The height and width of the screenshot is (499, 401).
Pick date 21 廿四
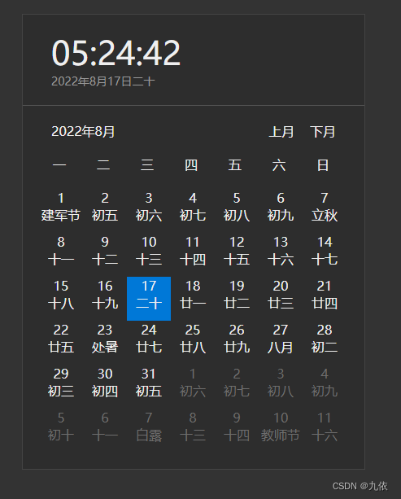[324, 295]
